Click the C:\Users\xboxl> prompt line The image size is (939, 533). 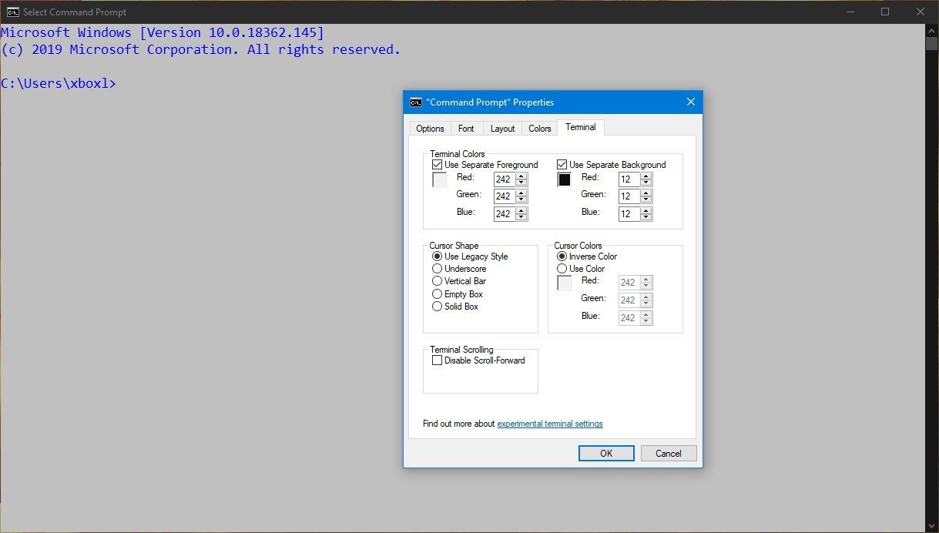(x=59, y=83)
